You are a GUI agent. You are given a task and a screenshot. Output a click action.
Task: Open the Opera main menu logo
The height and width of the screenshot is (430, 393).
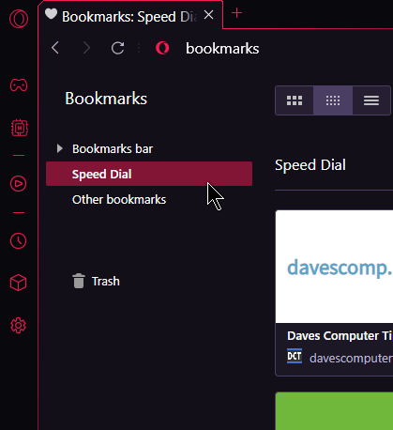tap(19, 19)
